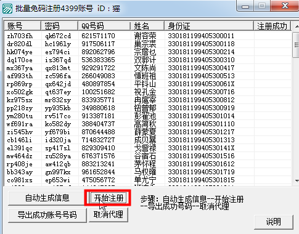Click QQ number 892062796
299x234 pixels.
tap(98, 52)
